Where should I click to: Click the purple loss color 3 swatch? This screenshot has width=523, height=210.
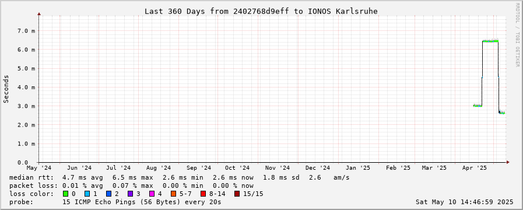click(x=130, y=194)
